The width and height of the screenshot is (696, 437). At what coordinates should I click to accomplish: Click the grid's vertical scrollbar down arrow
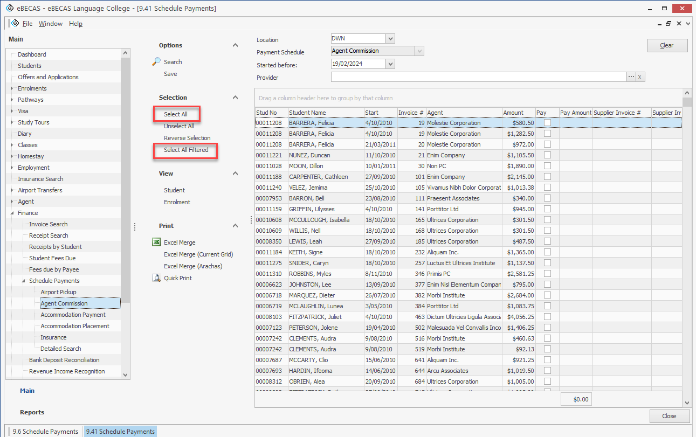pos(687,403)
